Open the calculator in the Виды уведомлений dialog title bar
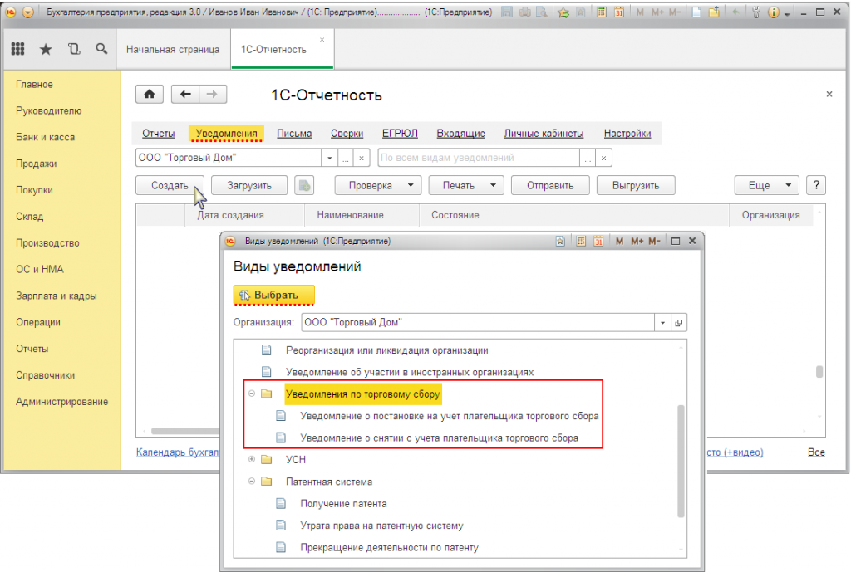Viewport: 851px width, 572px height. (x=581, y=242)
